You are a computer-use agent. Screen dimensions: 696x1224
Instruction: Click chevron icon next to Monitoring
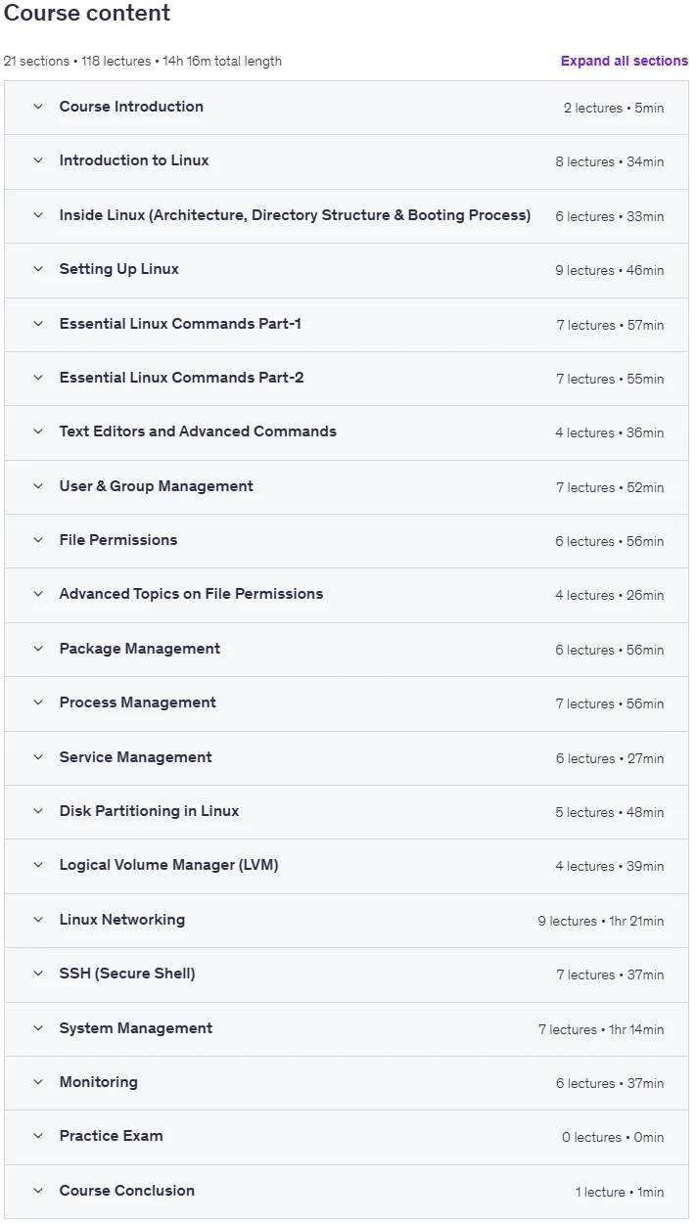click(x=38, y=1082)
